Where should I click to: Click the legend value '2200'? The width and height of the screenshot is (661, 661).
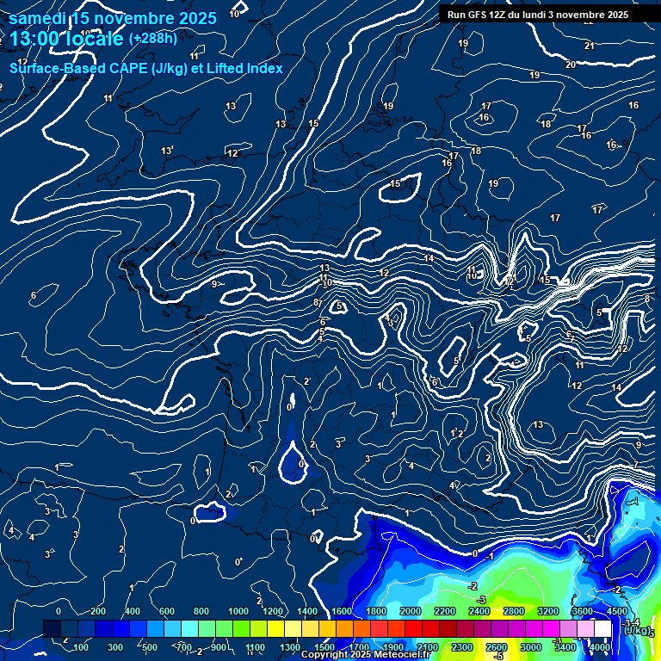point(445,611)
